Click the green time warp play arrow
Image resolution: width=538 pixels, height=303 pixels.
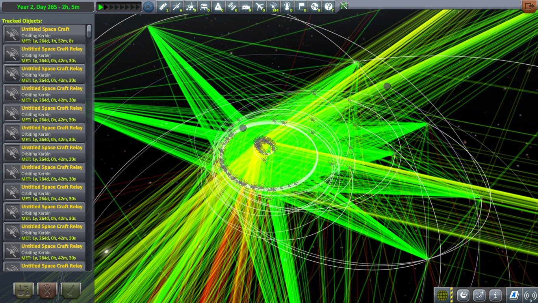click(x=101, y=7)
